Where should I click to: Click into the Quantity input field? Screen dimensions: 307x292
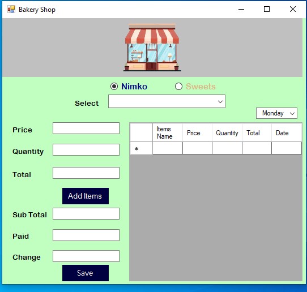coord(86,150)
